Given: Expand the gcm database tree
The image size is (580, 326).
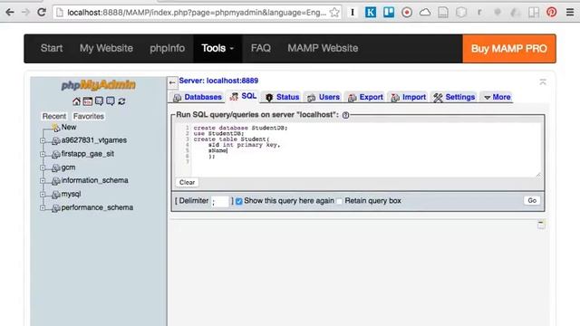Looking at the screenshot, I should pyautogui.click(x=43, y=168).
